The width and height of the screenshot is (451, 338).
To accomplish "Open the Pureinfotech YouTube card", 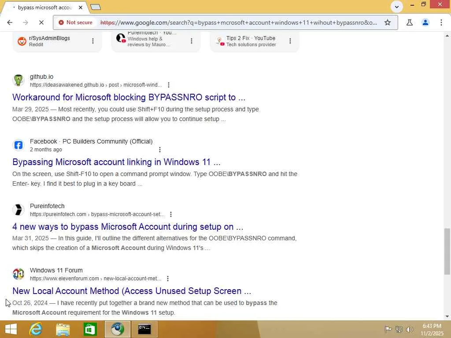I will point(155,41).
